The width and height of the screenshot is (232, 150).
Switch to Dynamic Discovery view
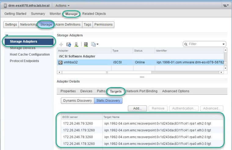click(77, 101)
